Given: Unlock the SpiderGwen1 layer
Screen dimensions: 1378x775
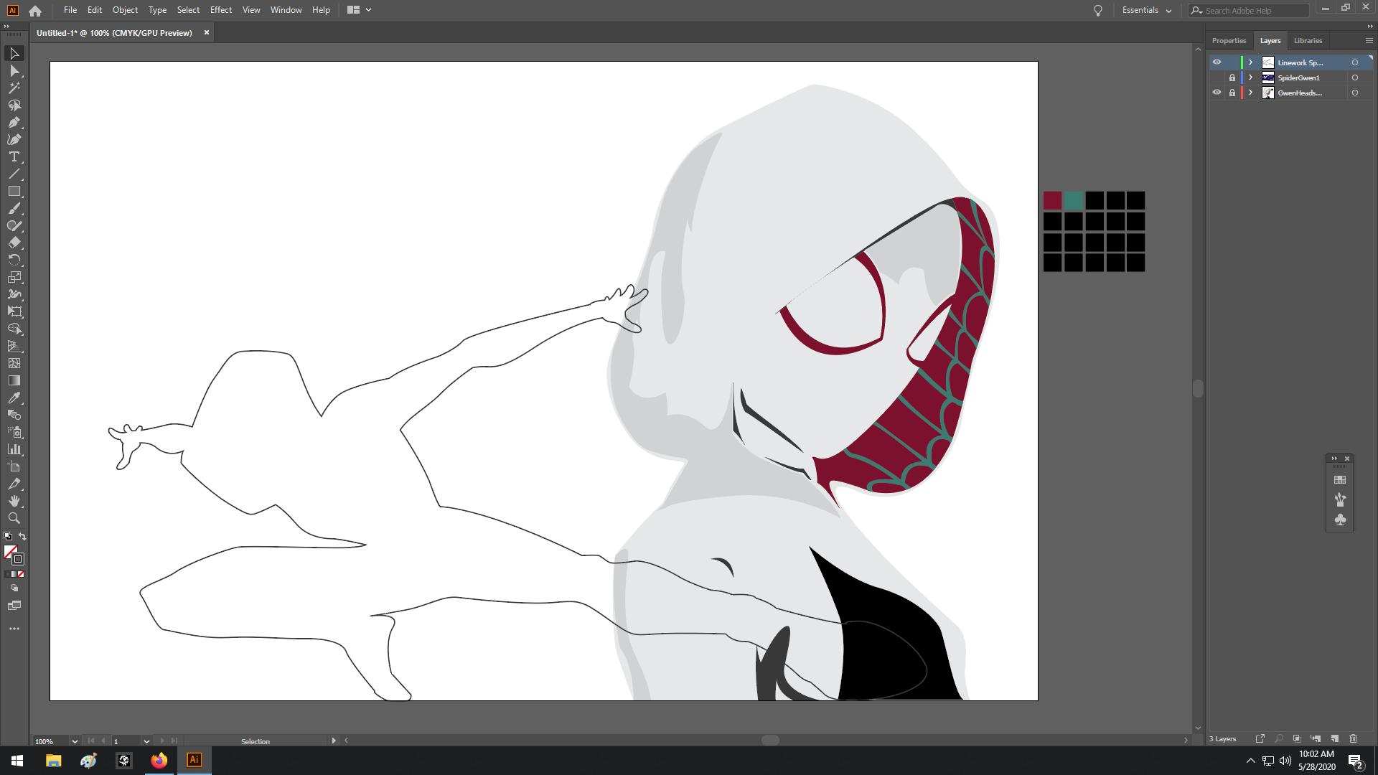Looking at the screenshot, I should pyautogui.click(x=1232, y=77).
